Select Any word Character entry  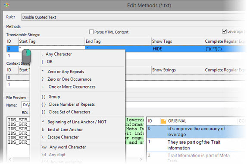point(68,147)
